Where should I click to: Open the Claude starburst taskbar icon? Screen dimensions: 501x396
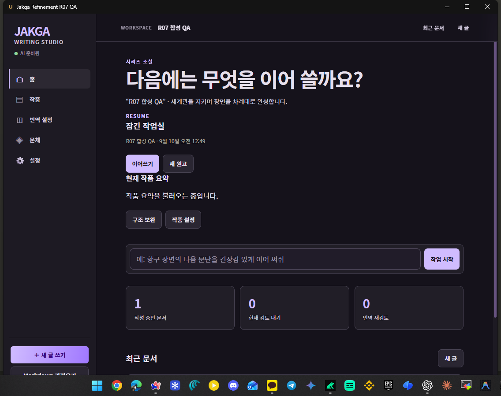(x=447, y=385)
